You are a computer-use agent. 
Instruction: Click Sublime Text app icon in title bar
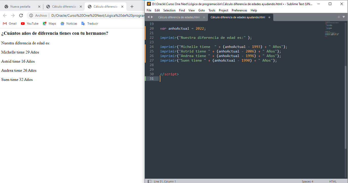click(149, 4)
